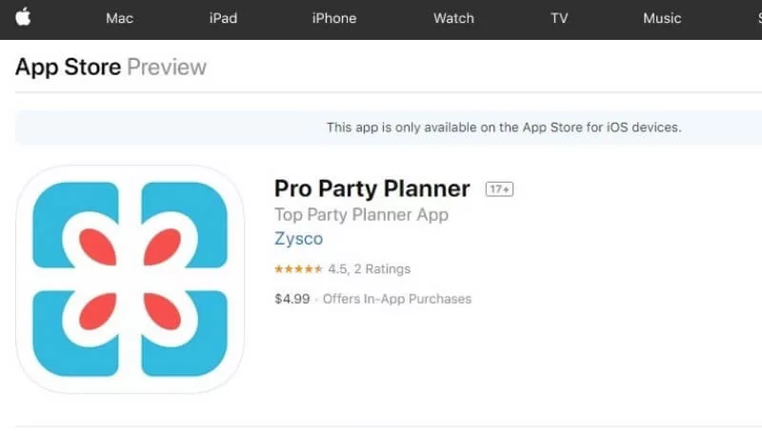Click the 17+ age rating badge

499,188
